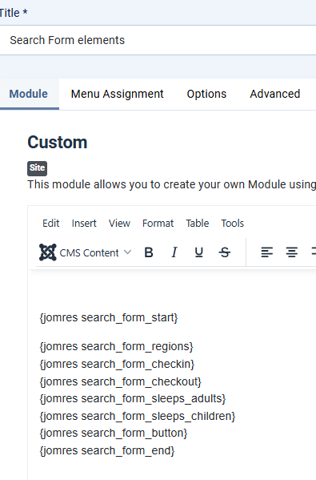Click the Site badge

[x=38, y=168]
